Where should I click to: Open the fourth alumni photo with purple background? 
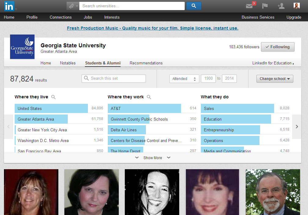(212, 192)
